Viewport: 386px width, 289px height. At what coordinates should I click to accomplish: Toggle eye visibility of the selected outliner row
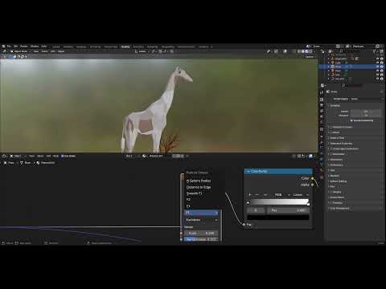point(378,67)
